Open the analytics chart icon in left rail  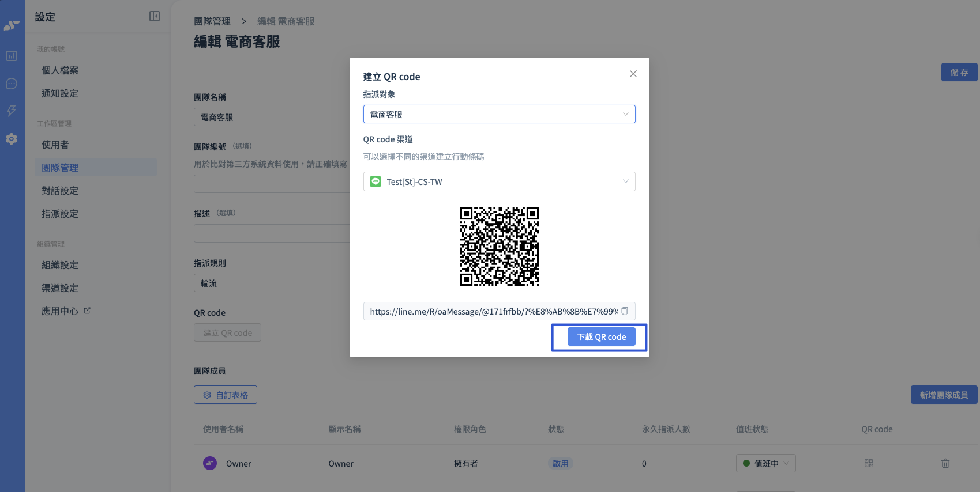pos(12,56)
